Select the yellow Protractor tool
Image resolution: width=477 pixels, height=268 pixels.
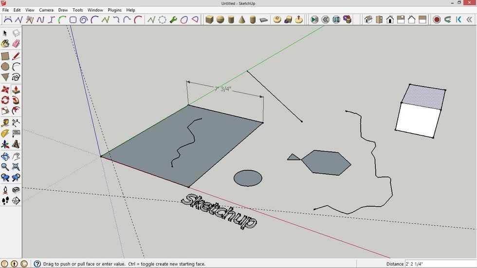coord(5,133)
